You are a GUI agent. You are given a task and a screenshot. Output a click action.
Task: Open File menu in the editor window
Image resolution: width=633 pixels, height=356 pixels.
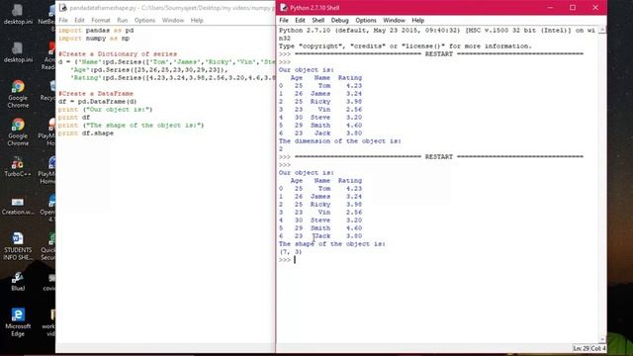(63, 20)
